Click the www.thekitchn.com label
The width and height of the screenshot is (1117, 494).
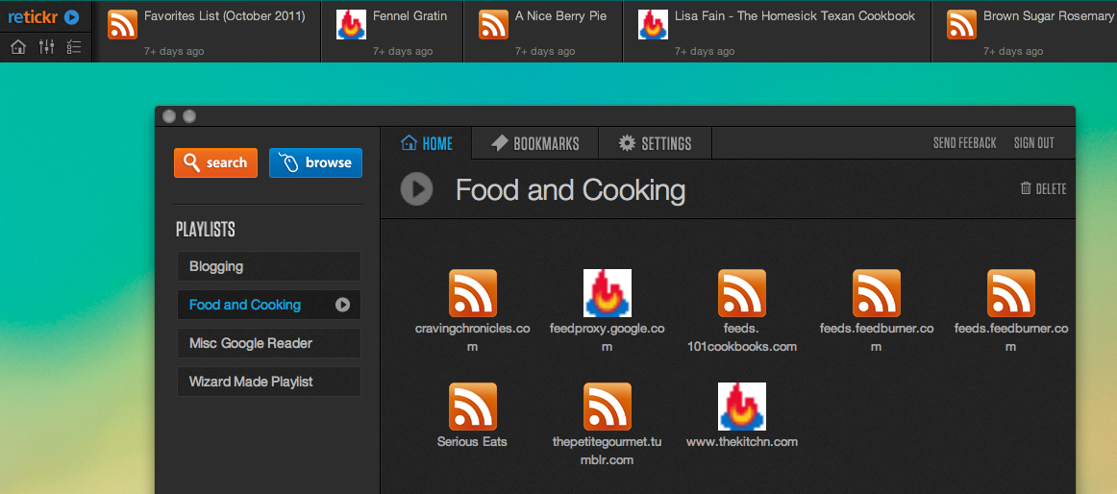(x=741, y=441)
